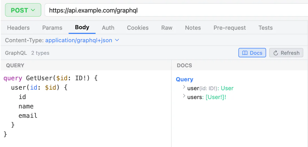Select the Body tab
Viewport: 308px width, 147px height.
[82, 27]
